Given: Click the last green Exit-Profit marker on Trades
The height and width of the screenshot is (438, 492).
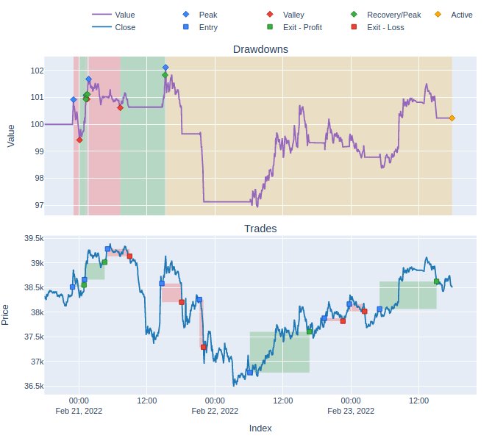Looking at the screenshot, I should [x=437, y=281].
